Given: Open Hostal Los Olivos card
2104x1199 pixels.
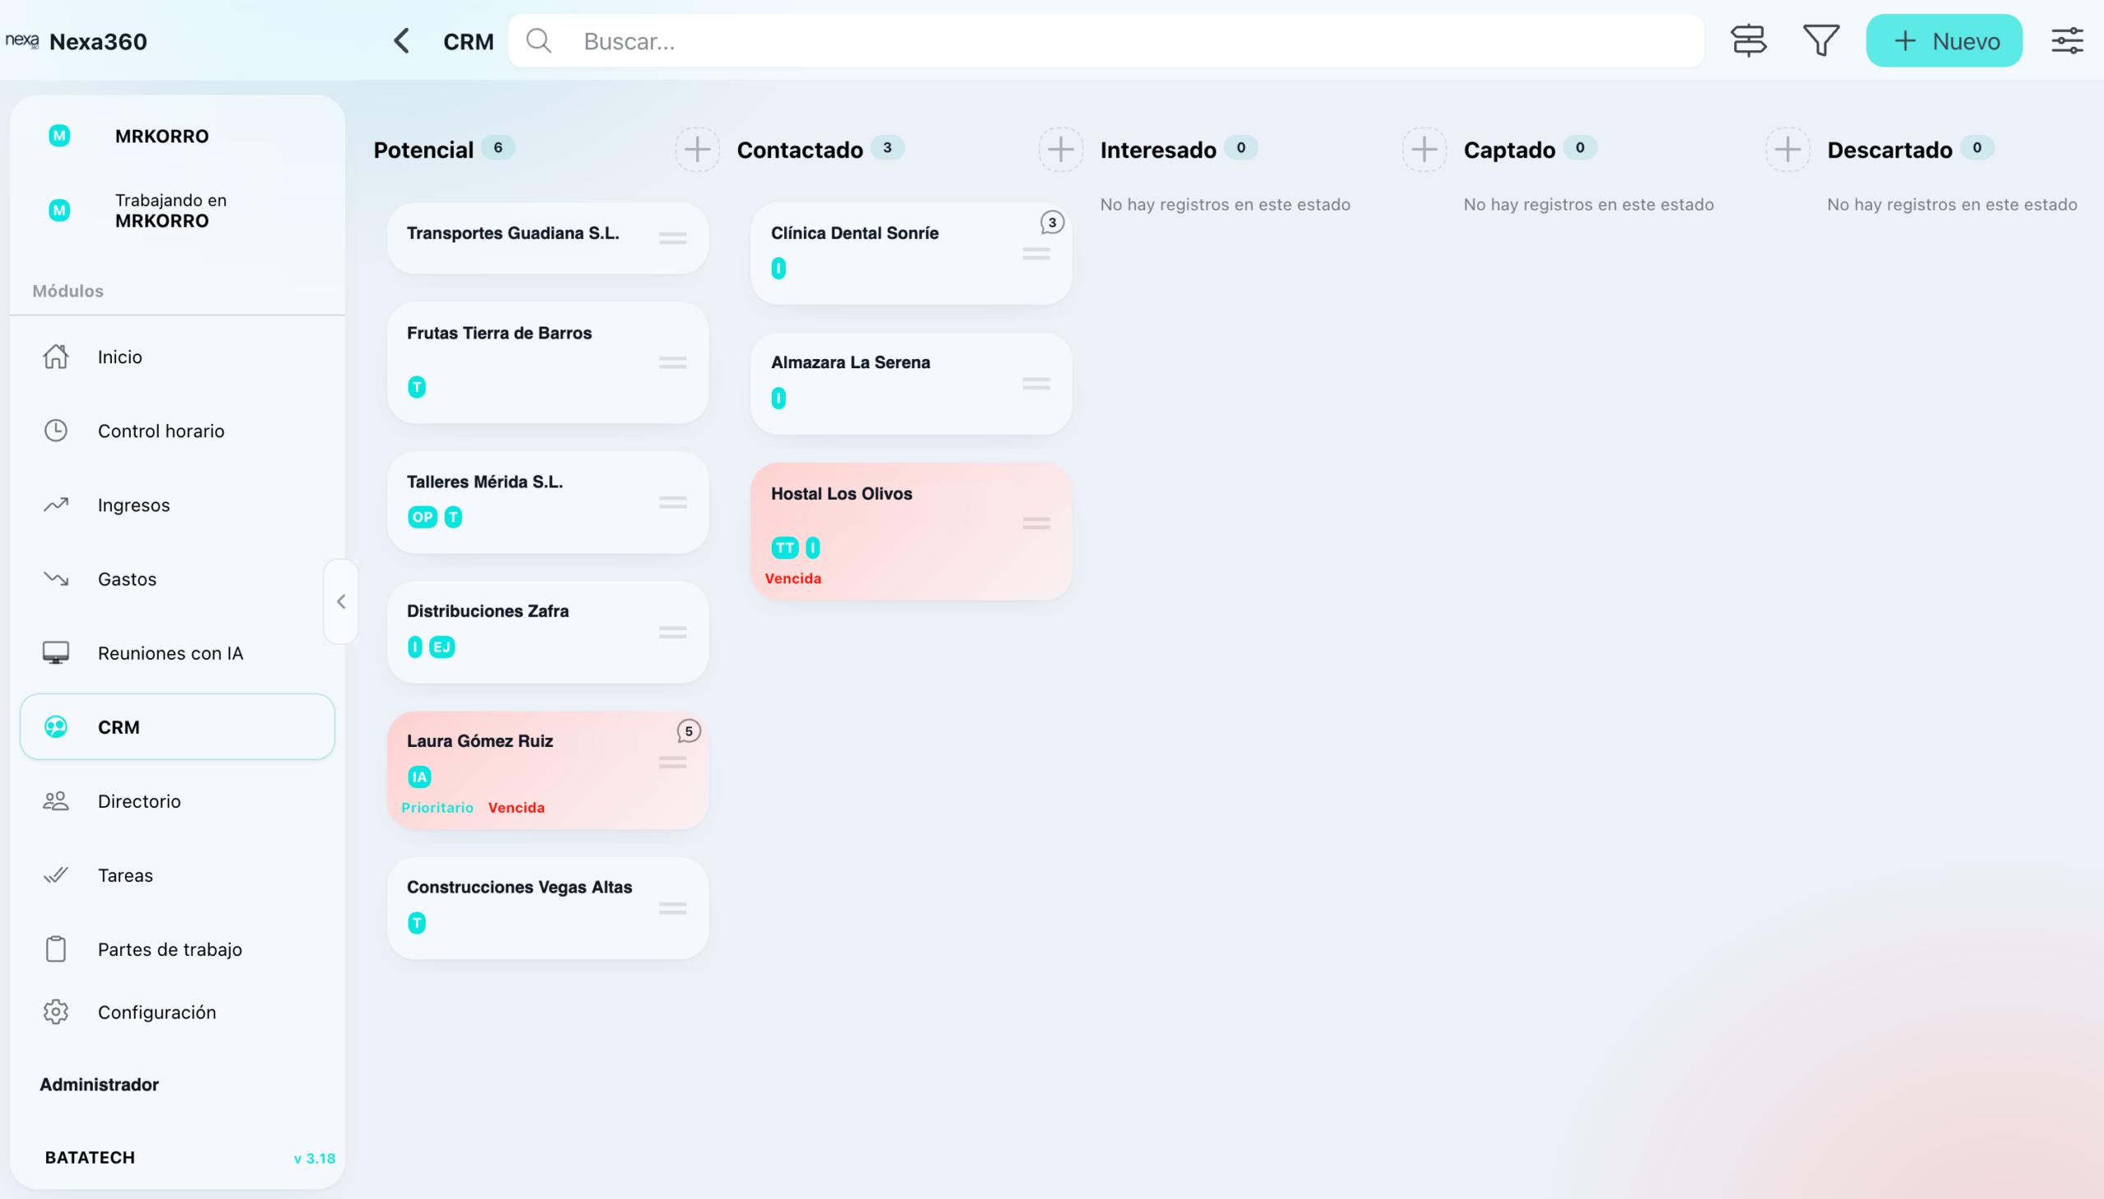Looking at the screenshot, I should pyautogui.click(x=911, y=531).
